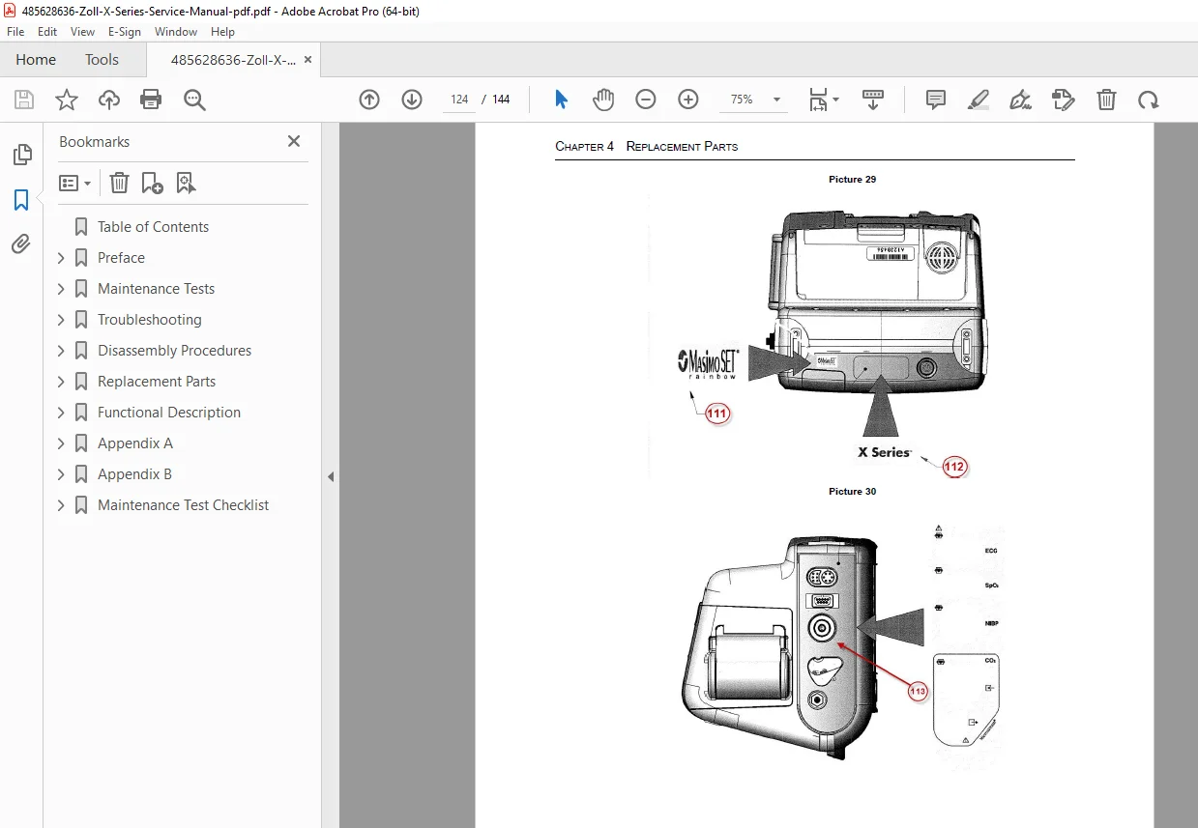The image size is (1198, 828).
Task: Delete selected bookmark trash icon
Action: 119,183
